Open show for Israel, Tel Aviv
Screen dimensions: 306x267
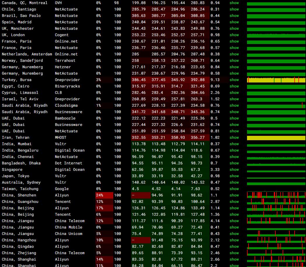coord(234,99)
